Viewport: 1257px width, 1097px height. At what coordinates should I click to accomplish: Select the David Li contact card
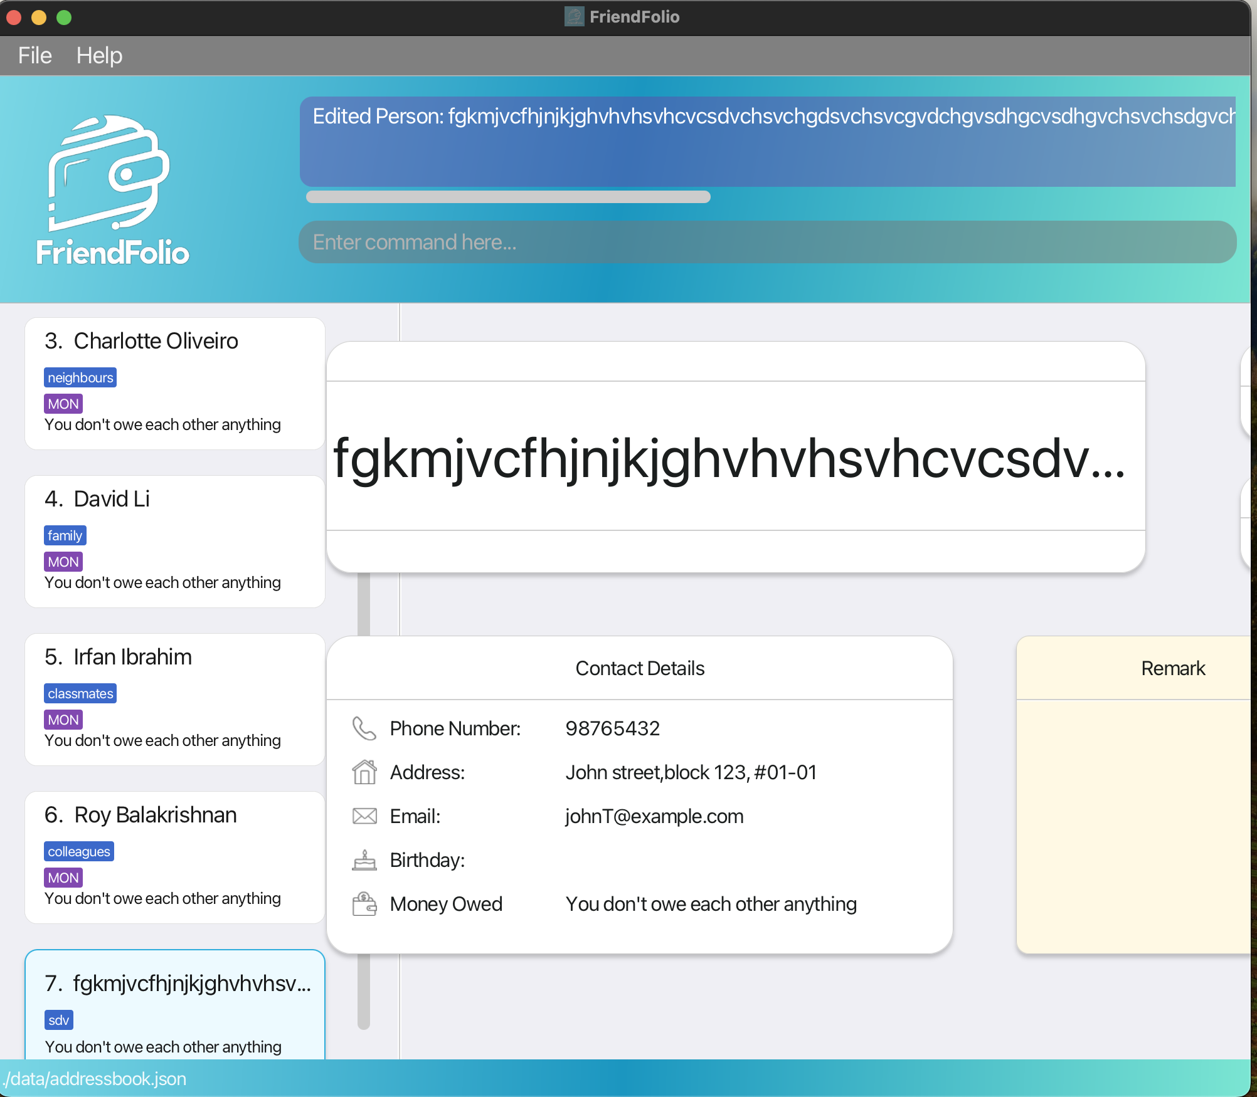click(174, 542)
